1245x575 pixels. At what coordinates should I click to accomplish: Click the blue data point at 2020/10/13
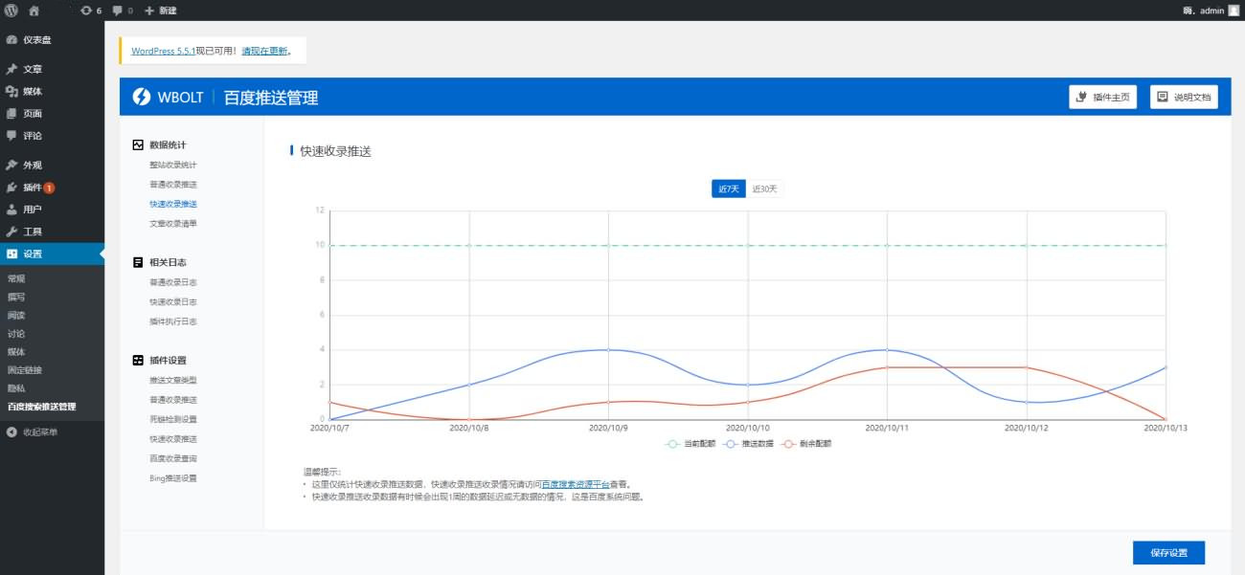[1166, 367]
